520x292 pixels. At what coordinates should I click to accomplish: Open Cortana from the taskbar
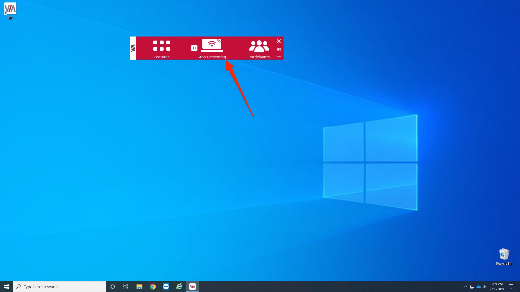pyautogui.click(x=113, y=287)
